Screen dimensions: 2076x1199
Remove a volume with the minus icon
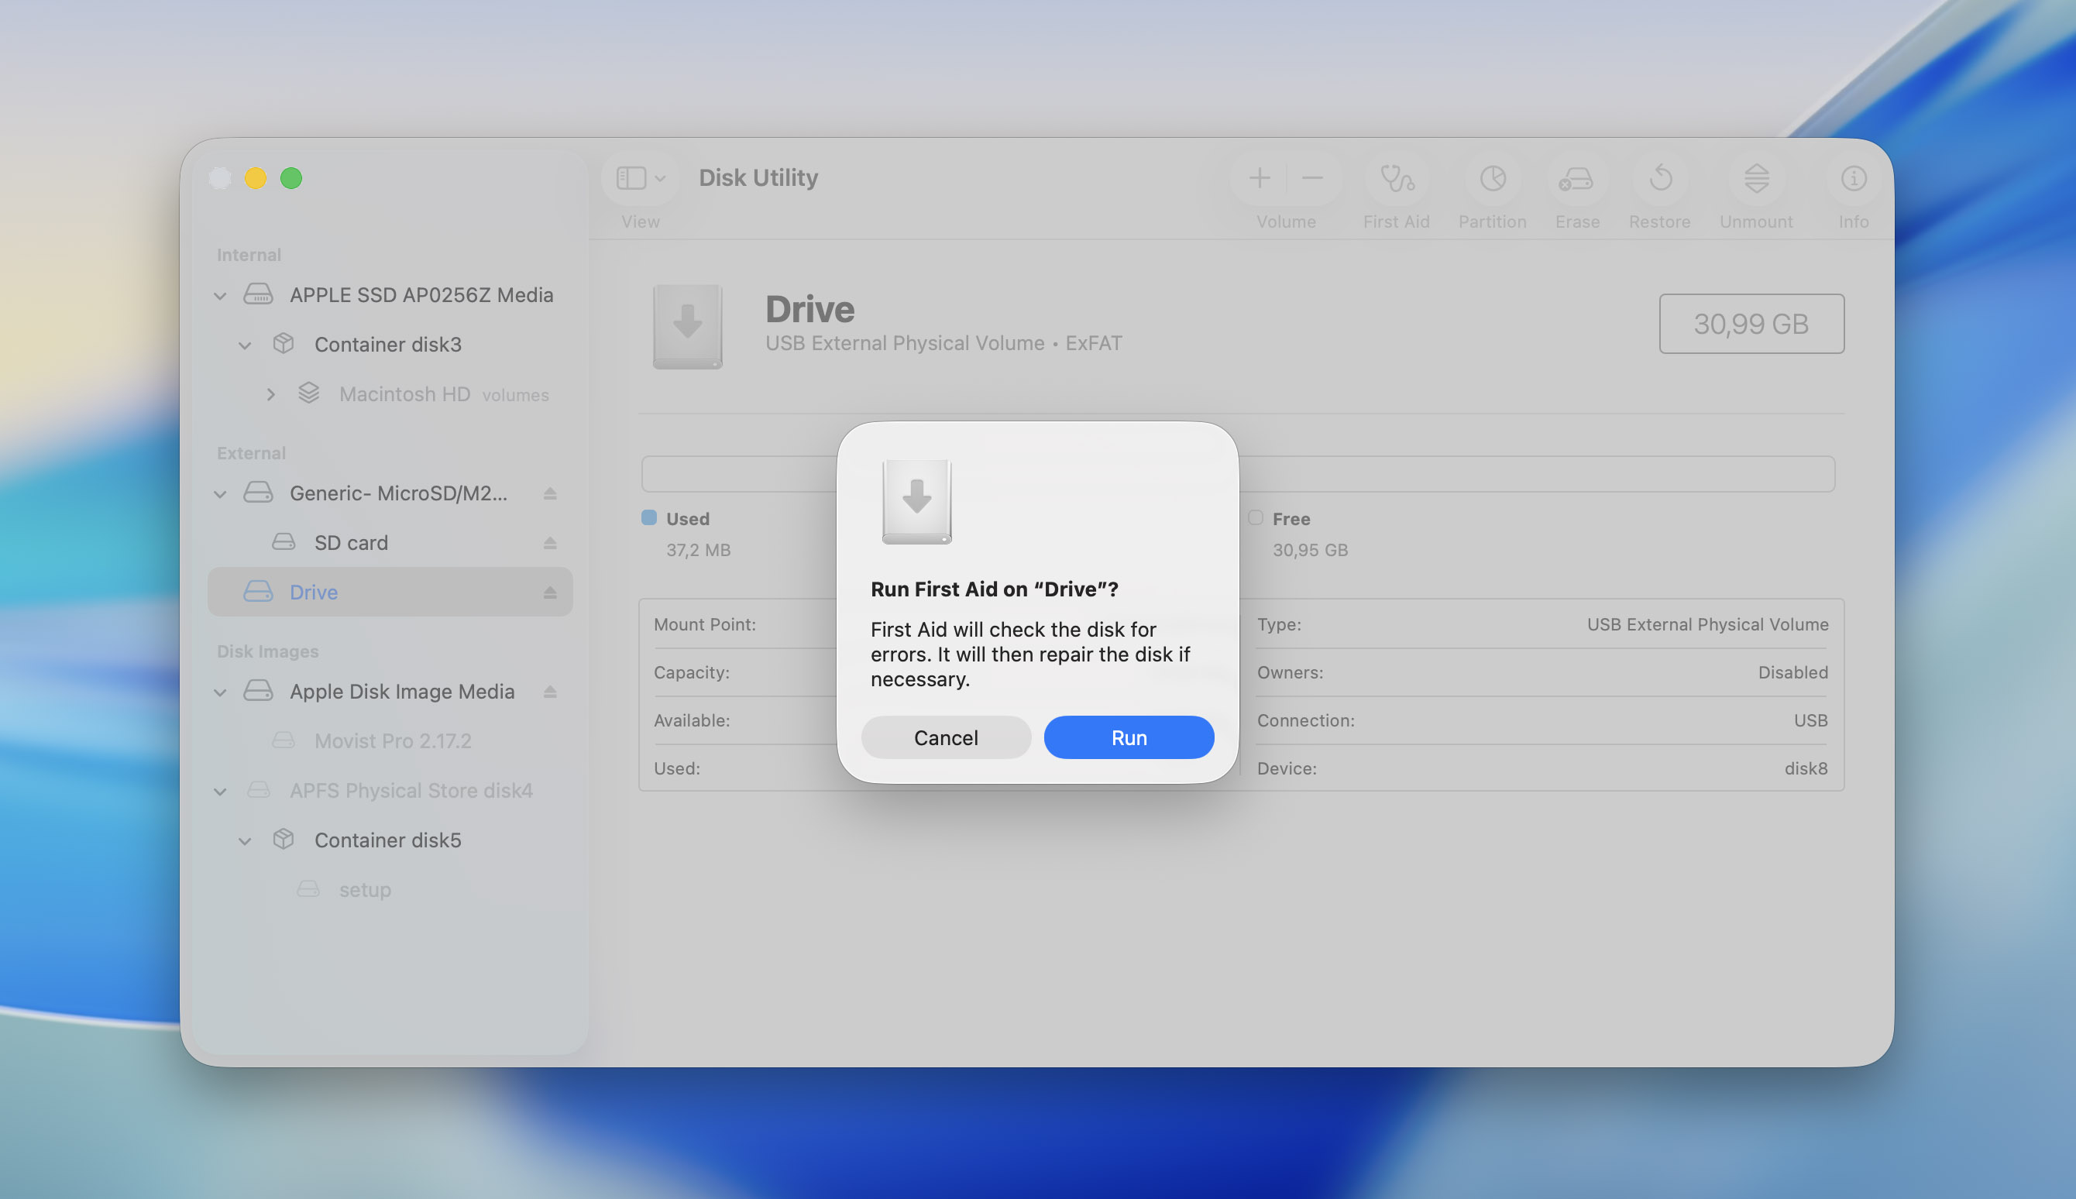click(1313, 178)
